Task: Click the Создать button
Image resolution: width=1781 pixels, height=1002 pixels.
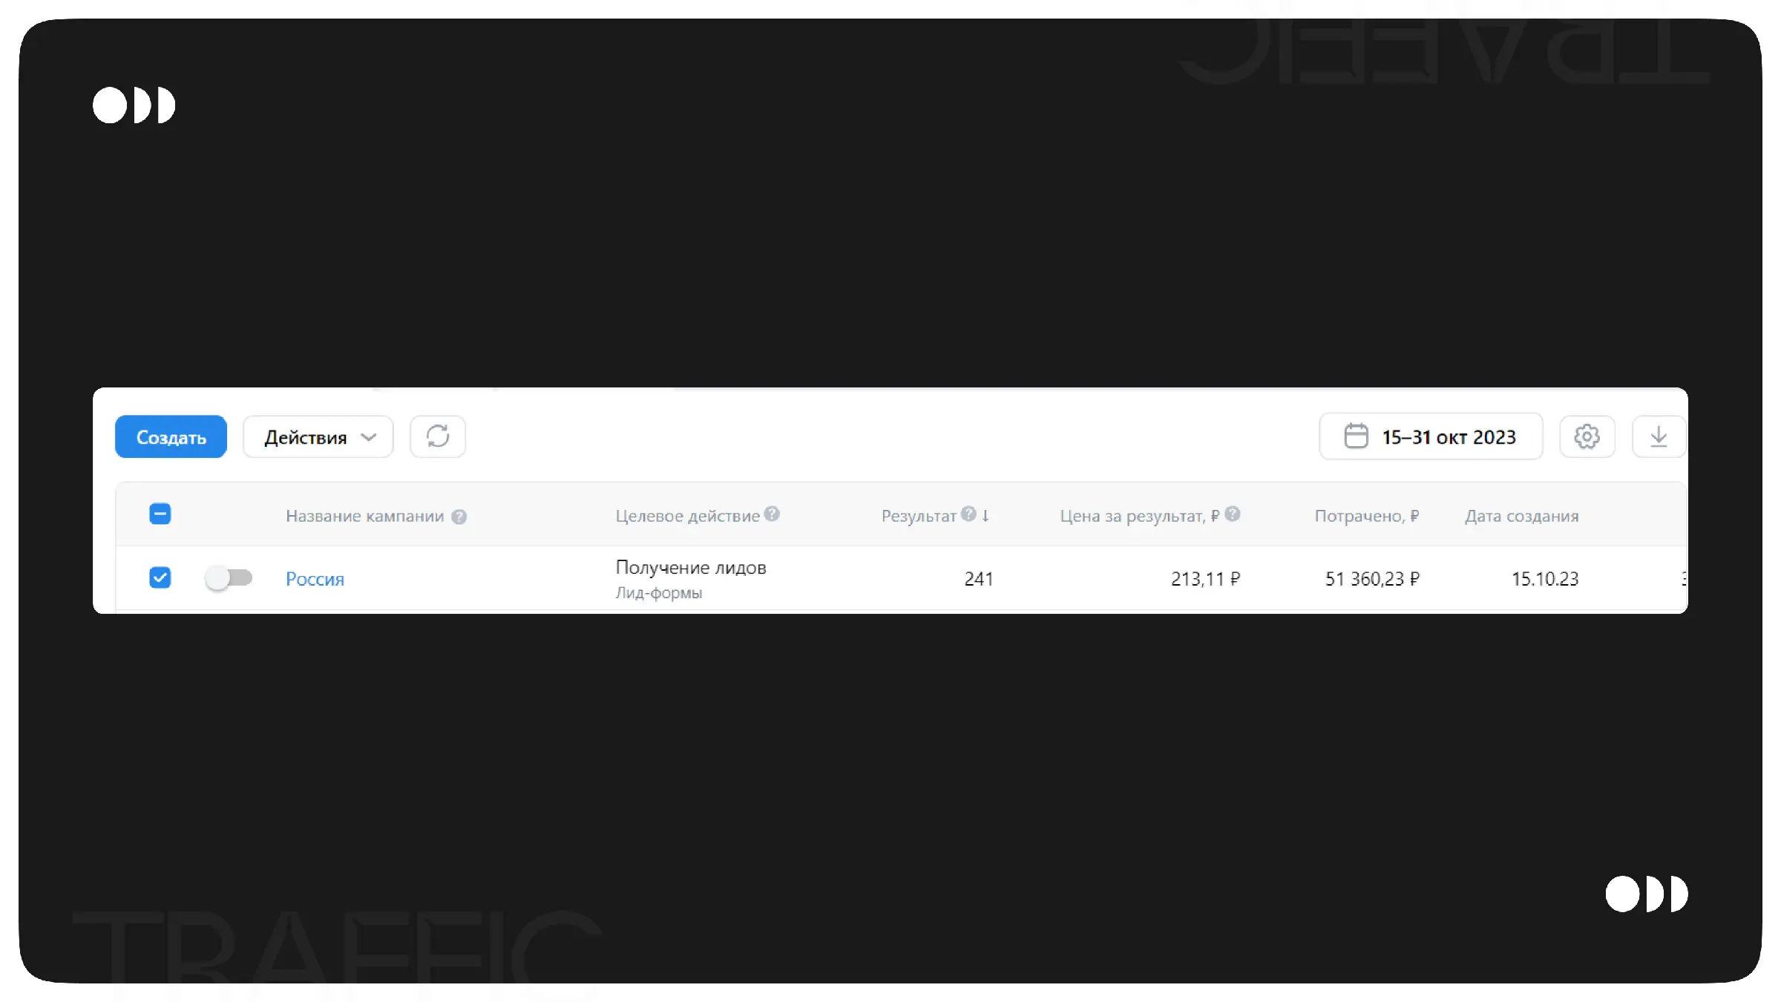Action: click(171, 436)
